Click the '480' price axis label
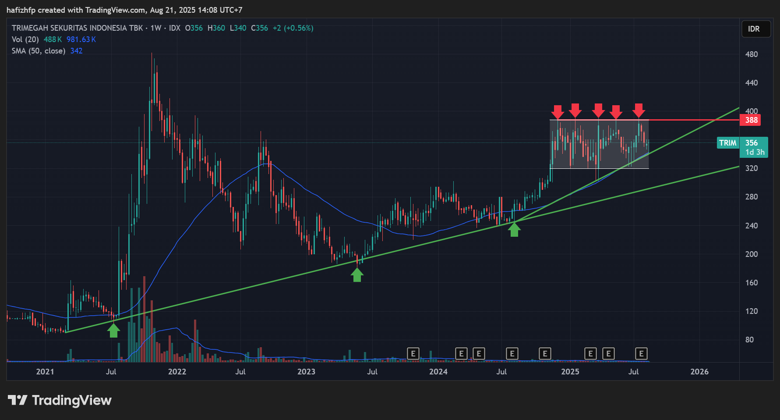780x420 pixels. tap(752, 54)
